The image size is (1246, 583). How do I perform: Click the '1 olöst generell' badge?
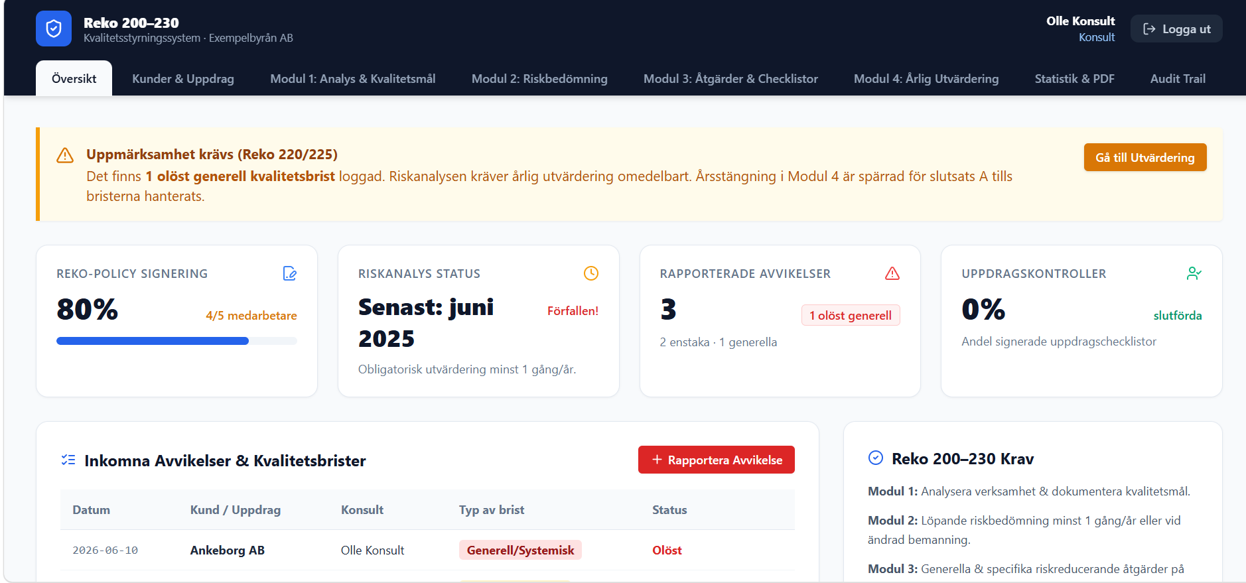pos(851,315)
